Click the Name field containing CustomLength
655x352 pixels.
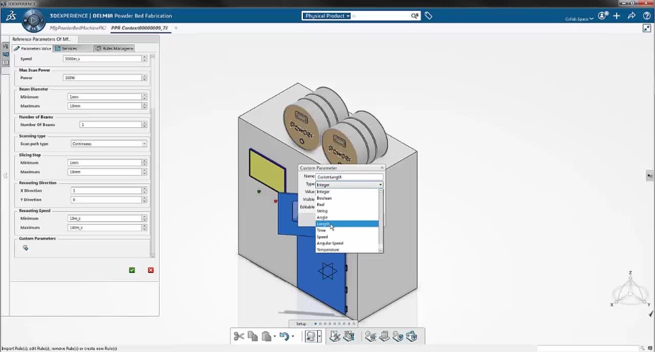tap(349, 177)
